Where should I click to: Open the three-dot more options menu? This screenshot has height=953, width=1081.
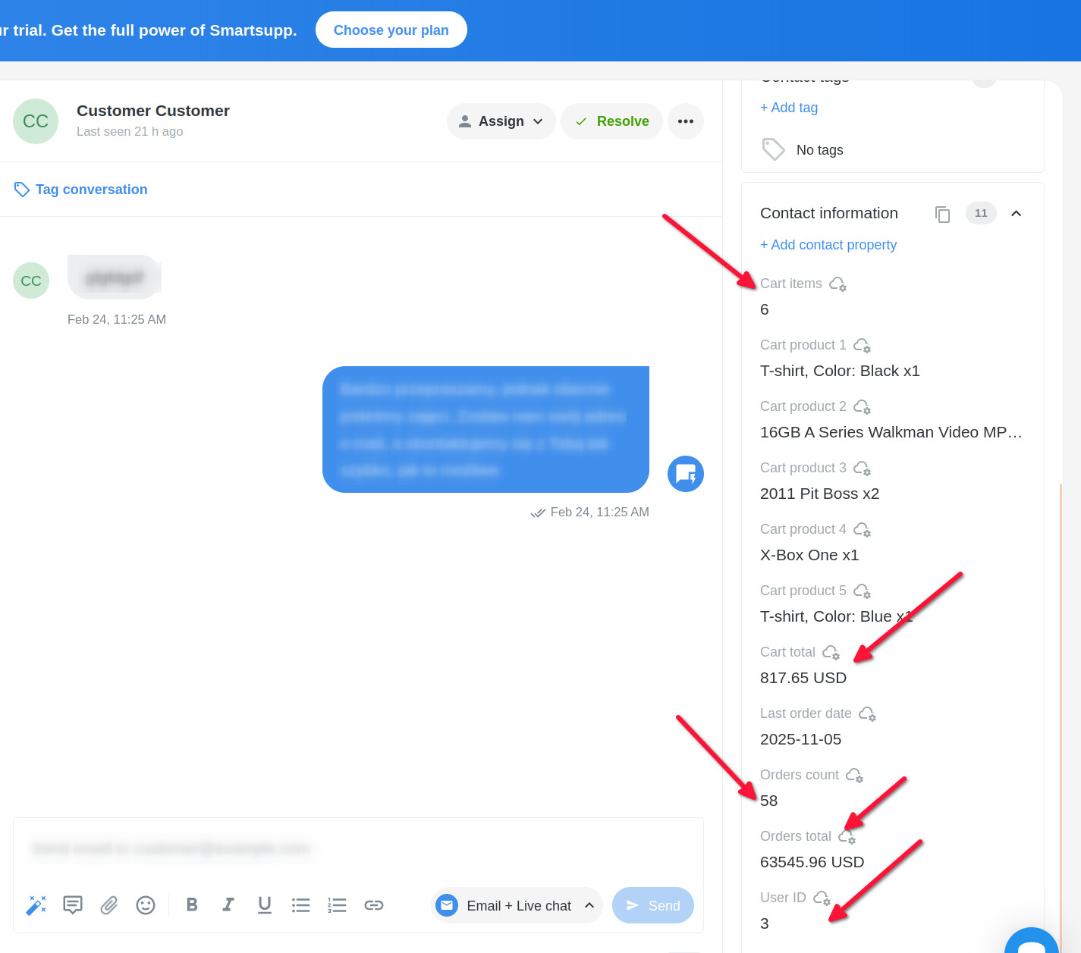(x=686, y=121)
